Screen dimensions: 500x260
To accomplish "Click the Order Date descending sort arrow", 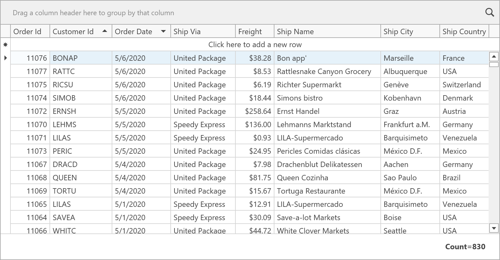I will coord(163,31).
